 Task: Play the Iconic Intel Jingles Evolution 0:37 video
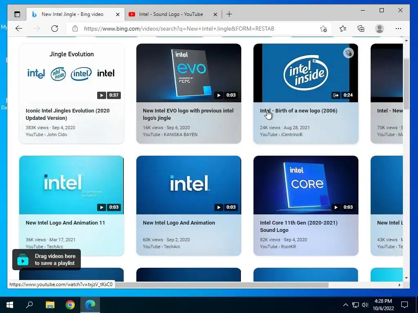[x=101, y=95]
